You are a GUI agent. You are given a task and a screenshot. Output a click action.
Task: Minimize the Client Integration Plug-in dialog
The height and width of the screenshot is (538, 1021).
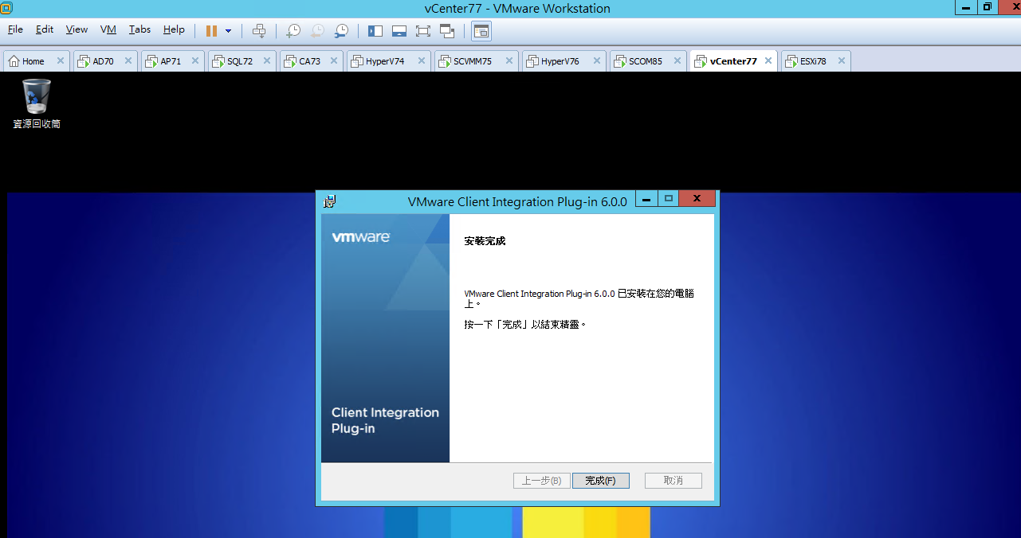coord(647,199)
